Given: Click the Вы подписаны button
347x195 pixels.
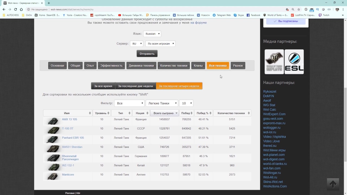Looking at the screenshot, I should (286, 21).
